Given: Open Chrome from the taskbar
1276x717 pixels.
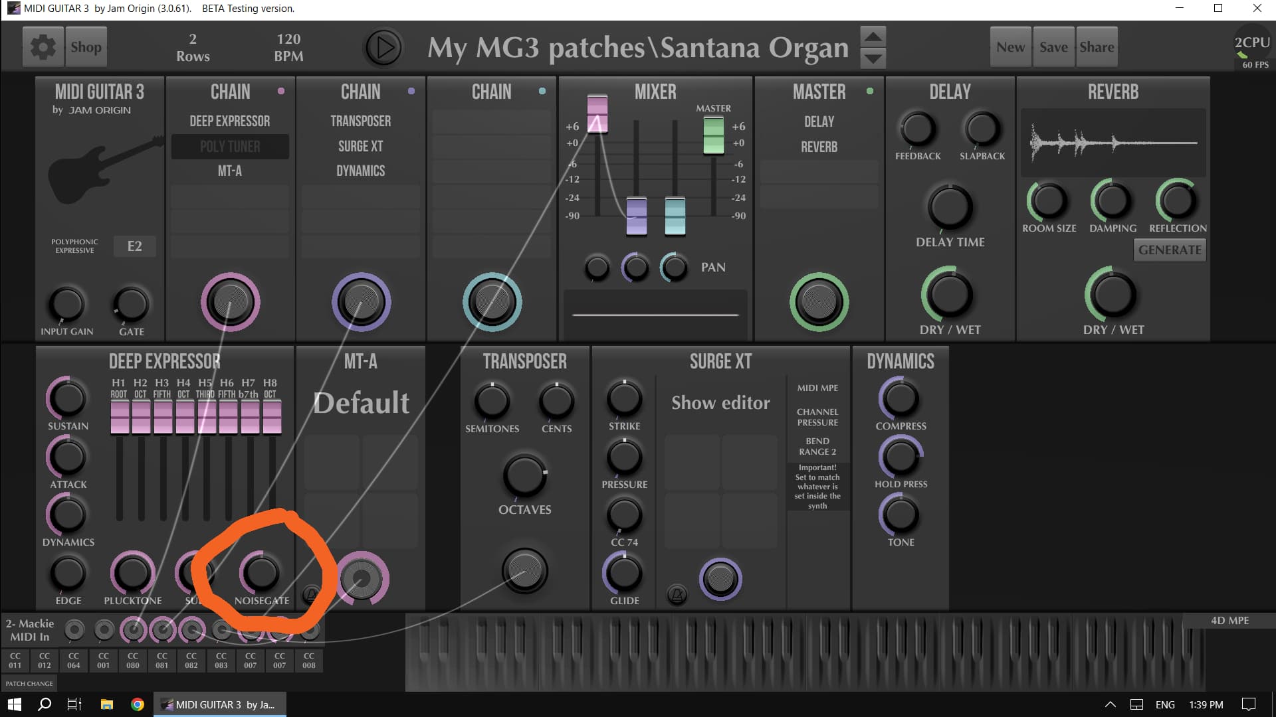Looking at the screenshot, I should point(138,704).
